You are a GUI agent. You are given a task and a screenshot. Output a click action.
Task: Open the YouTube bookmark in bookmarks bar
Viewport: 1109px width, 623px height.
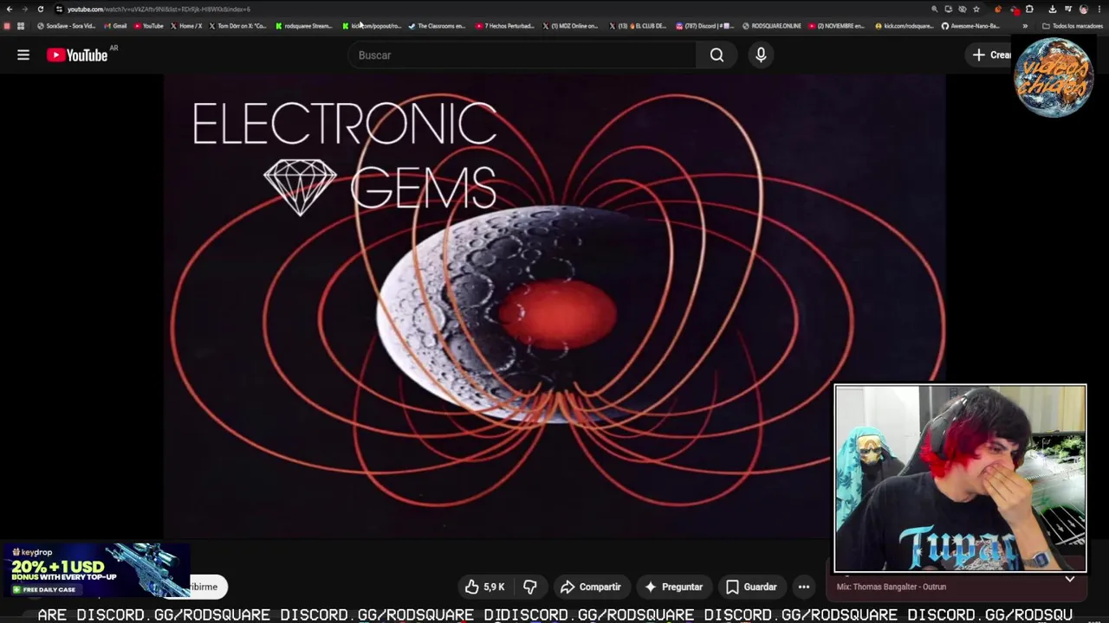pyautogui.click(x=149, y=26)
